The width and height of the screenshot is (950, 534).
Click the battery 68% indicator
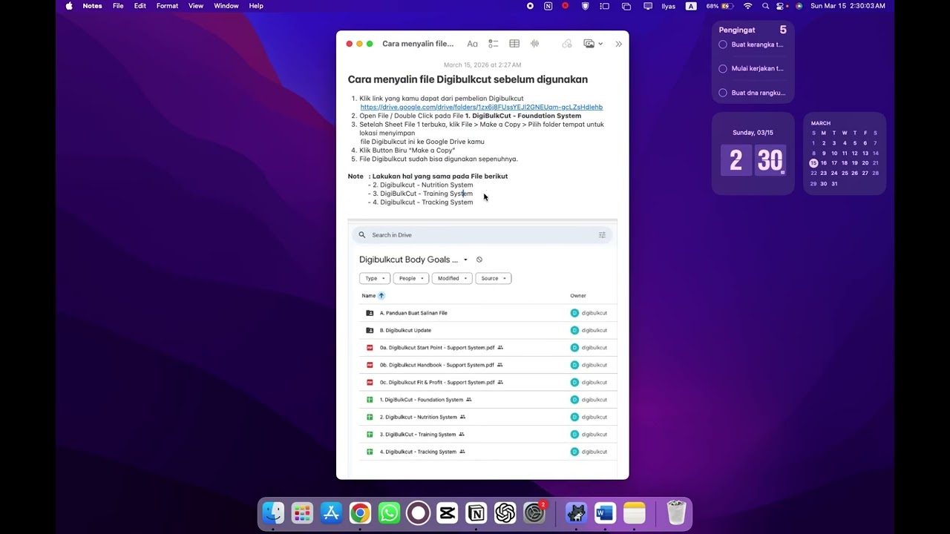pos(721,6)
